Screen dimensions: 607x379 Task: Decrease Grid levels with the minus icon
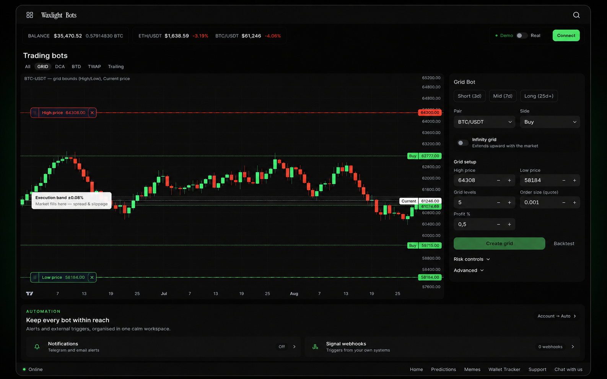coord(498,202)
